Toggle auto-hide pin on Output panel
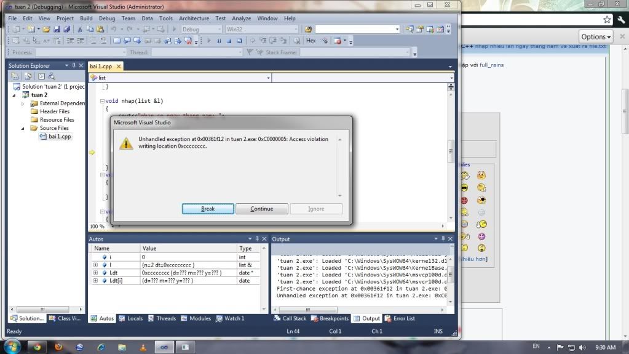The image size is (629, 354). (x=443, y=239)
